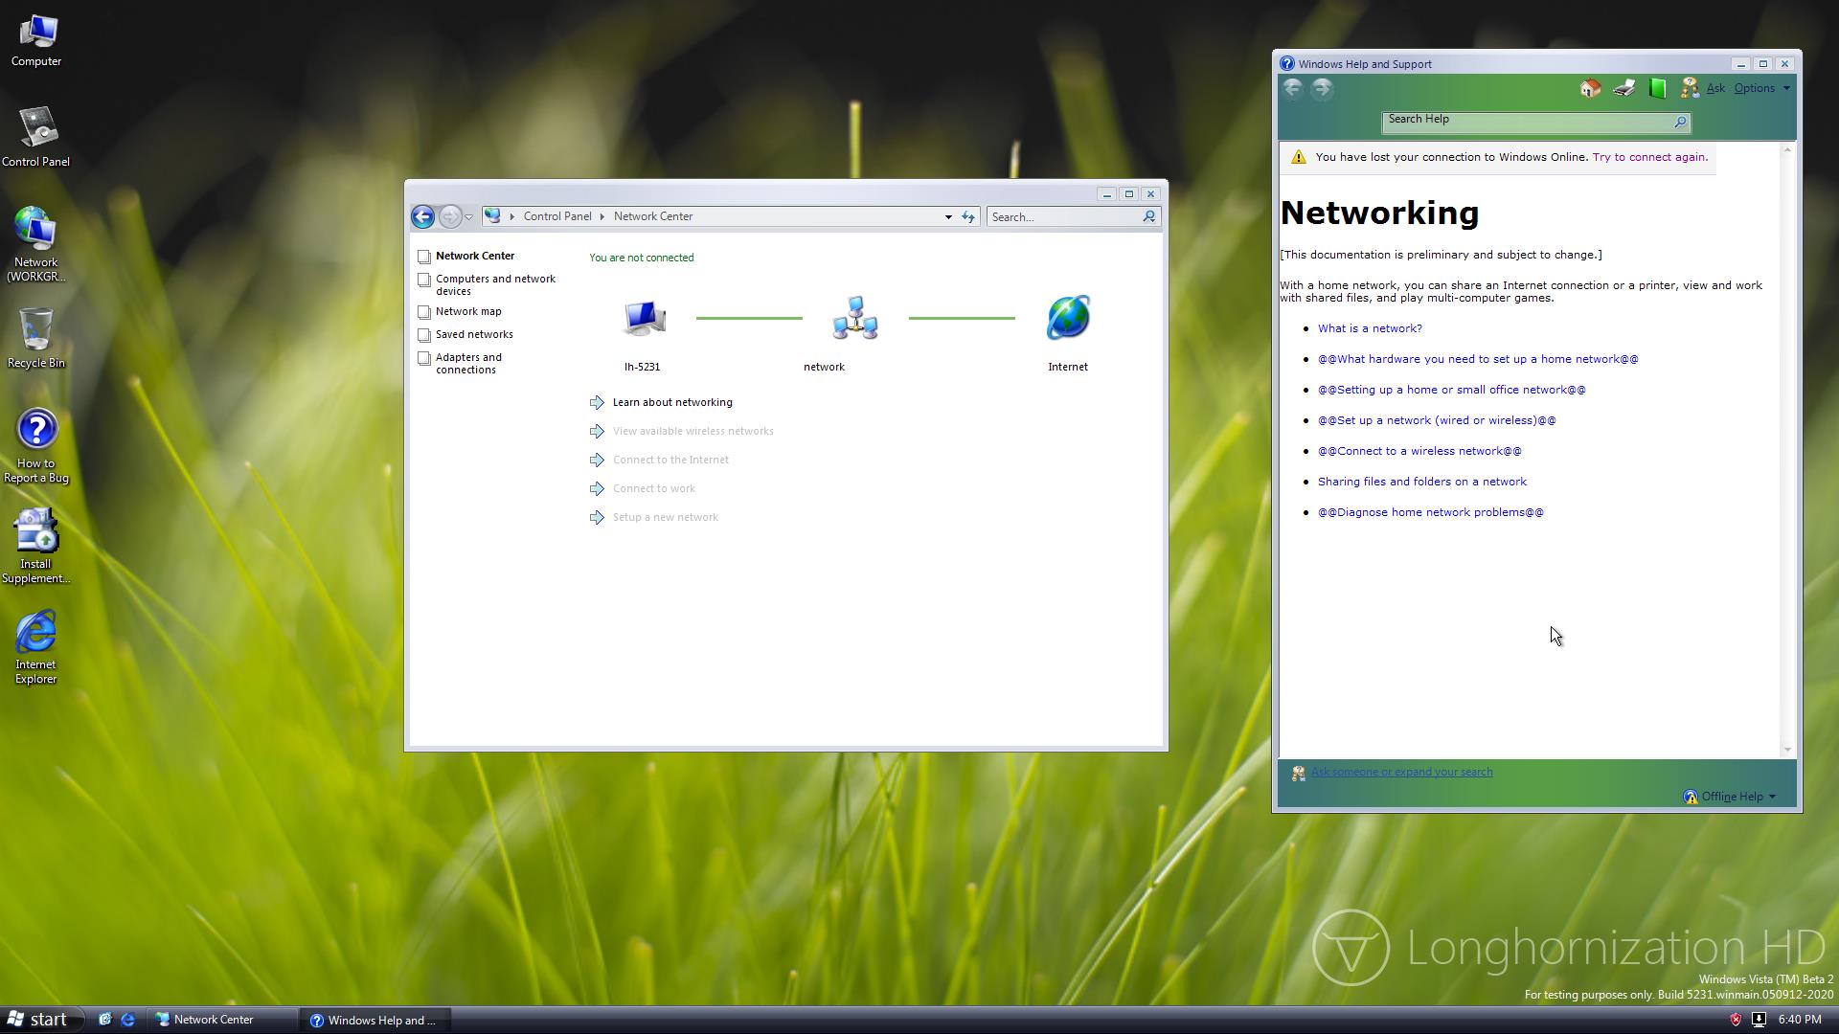Check the Saved networks checkbox

424,335
